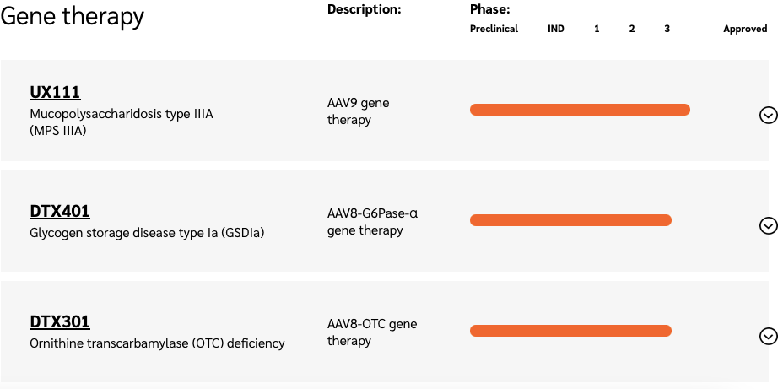Open the DTX401 program link
The width and height of the screenshot is (778, 389).
coord(60,211)
